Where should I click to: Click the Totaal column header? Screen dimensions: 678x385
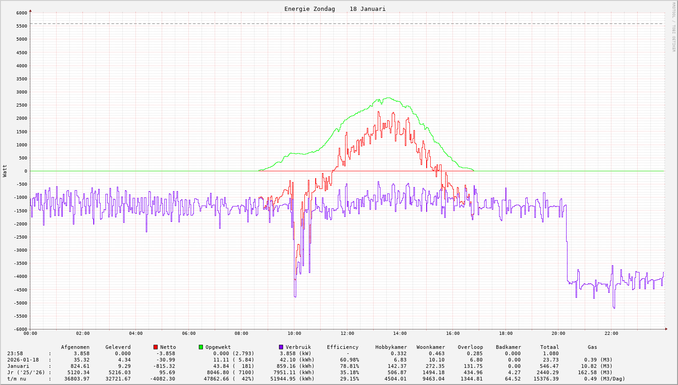(x=549, y=347)
